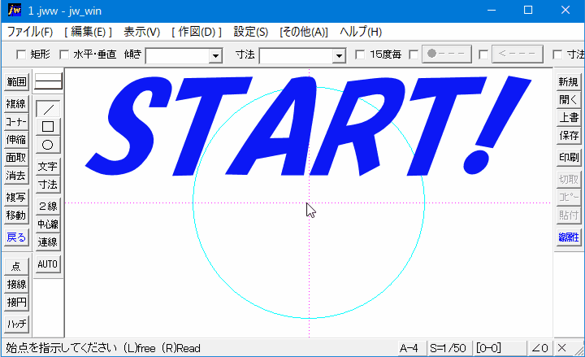
Task: Click the line type swatch above line tool
Action: point(48,82)
